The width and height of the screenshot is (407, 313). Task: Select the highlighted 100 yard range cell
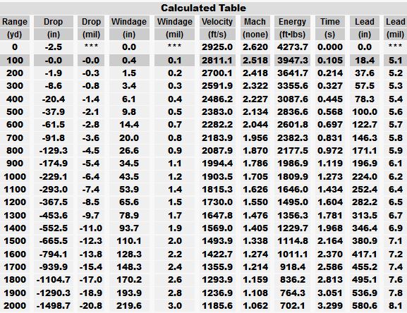point(15,61)
